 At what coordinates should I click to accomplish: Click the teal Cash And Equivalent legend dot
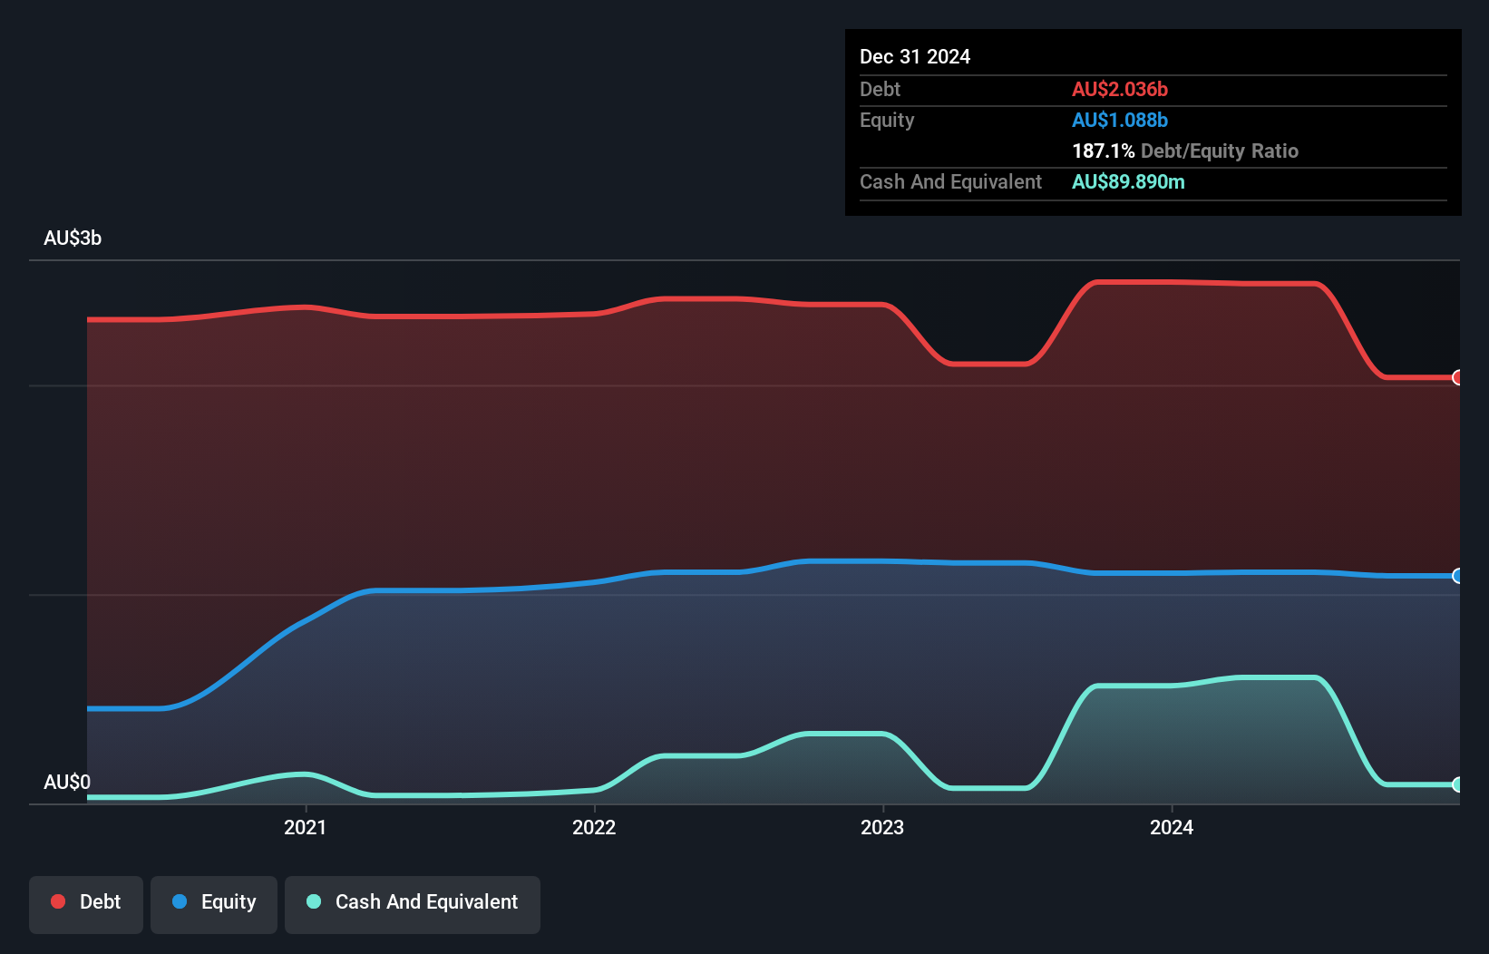pos(314,901)
